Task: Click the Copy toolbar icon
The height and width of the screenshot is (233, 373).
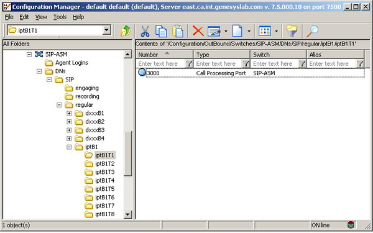Action: click(161, 31)
